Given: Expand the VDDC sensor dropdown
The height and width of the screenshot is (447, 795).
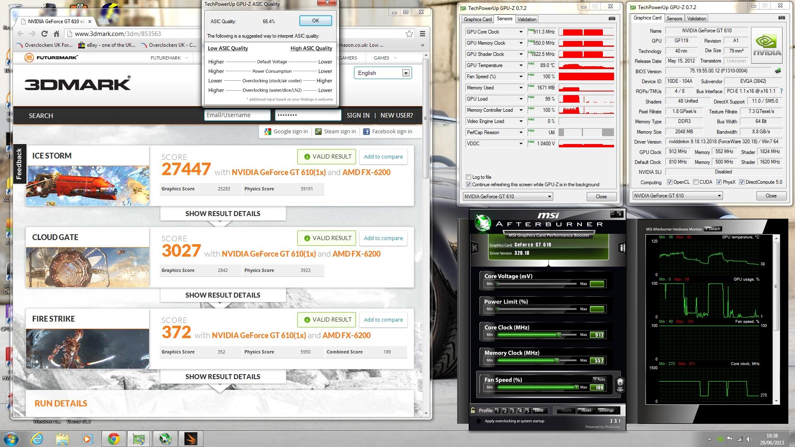Looking at the screenshot, I should pyautogui.click(x=521, y=144).
